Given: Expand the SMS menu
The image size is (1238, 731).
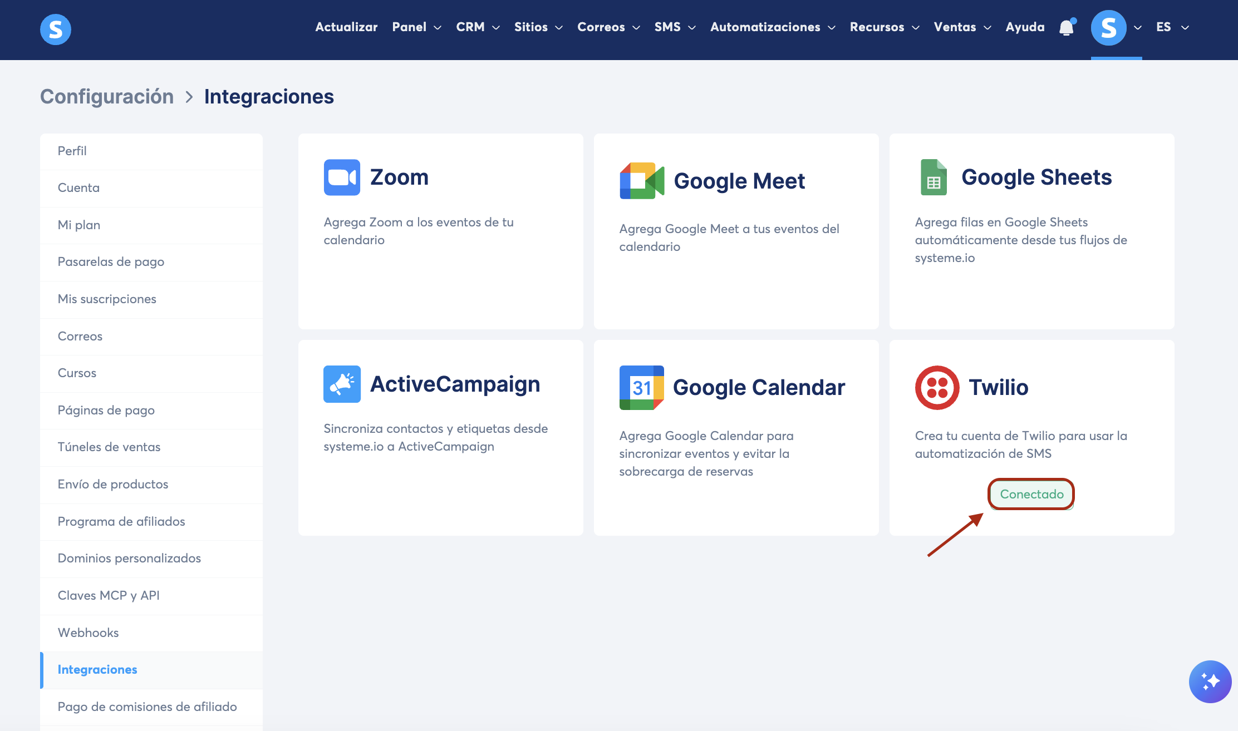Looking at the screenshot, I should coord(675,27).
